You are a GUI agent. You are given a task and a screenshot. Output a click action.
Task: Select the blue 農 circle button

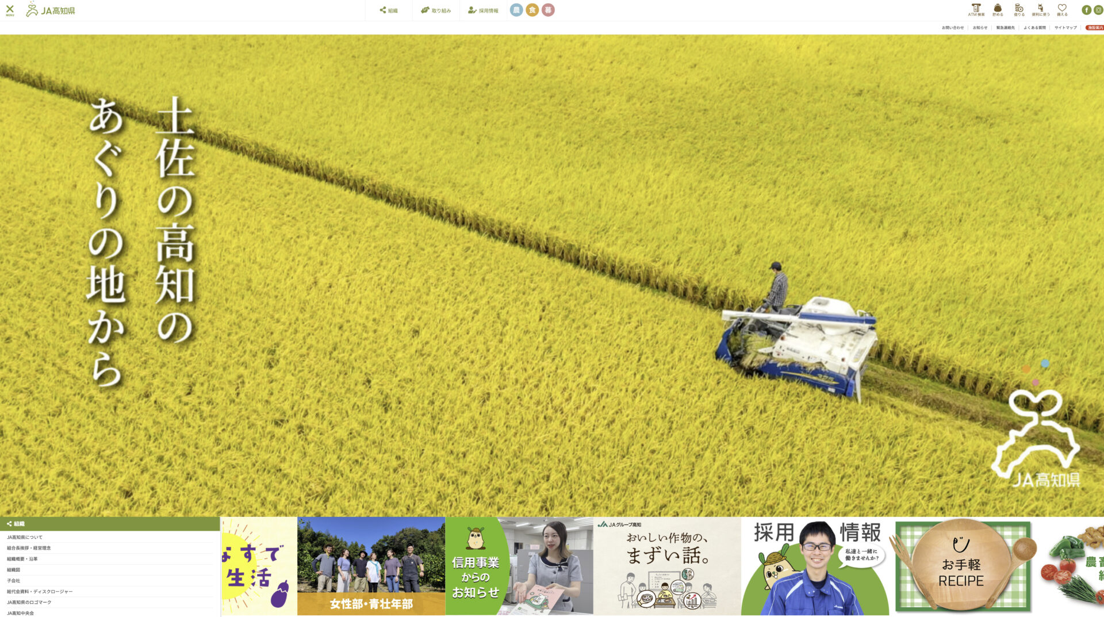coord(516,10)
